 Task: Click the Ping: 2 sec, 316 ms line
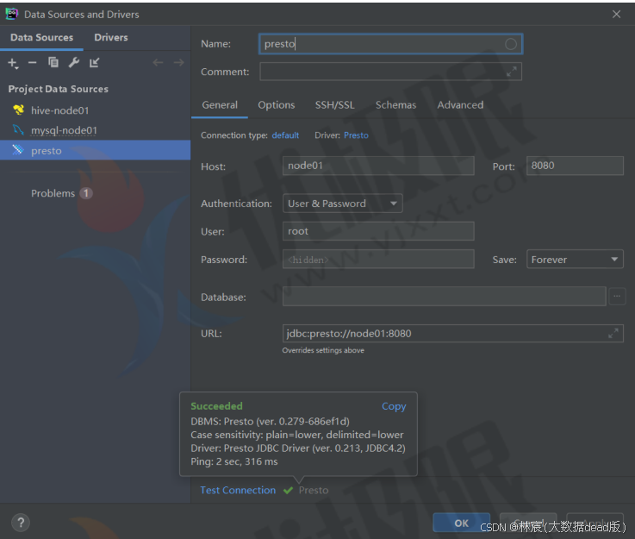coord(234,461)
